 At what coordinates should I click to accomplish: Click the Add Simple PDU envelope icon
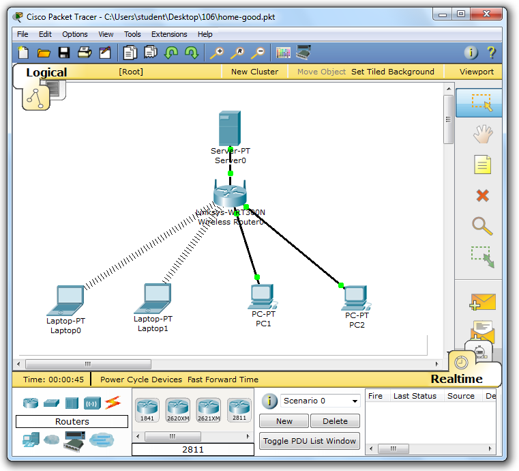pyautogui.click(x=483, y=302)
